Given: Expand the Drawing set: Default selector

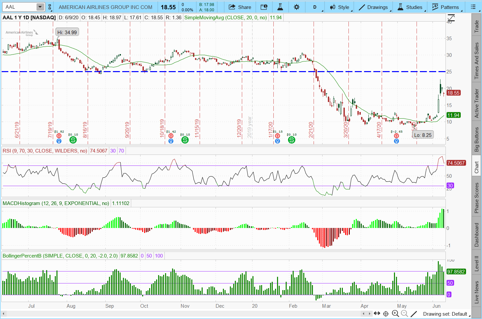Looking at the screenshot, I should 445,314.
